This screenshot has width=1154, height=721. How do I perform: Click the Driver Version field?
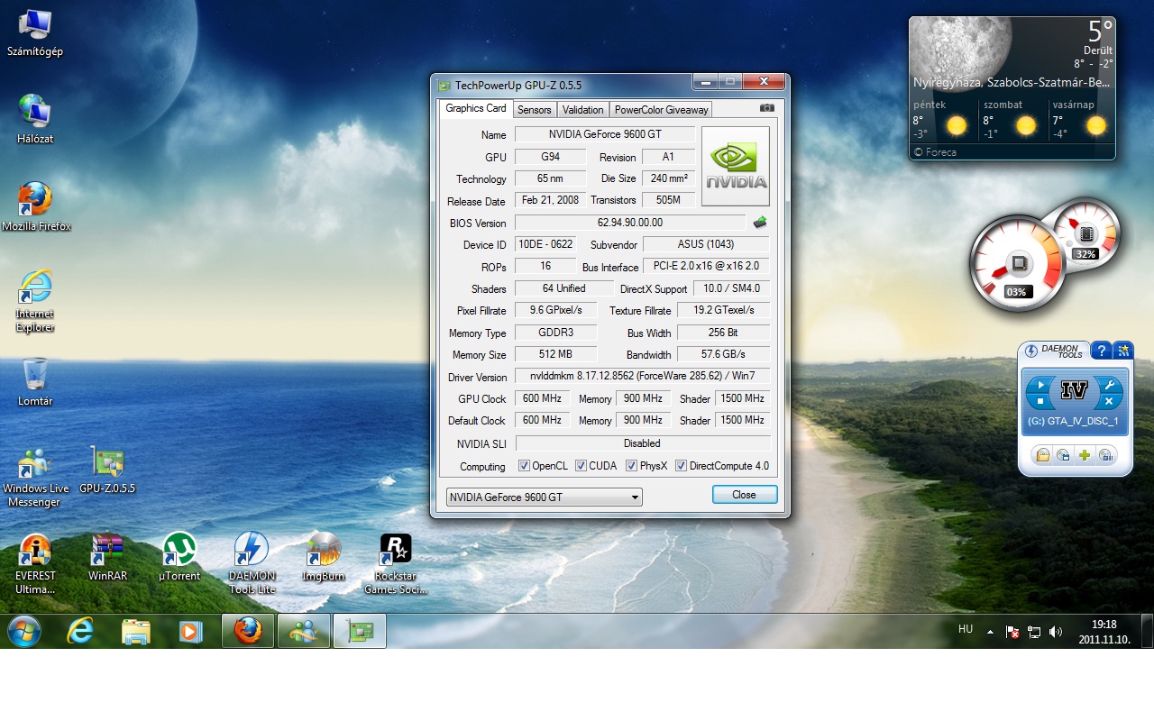643,376
